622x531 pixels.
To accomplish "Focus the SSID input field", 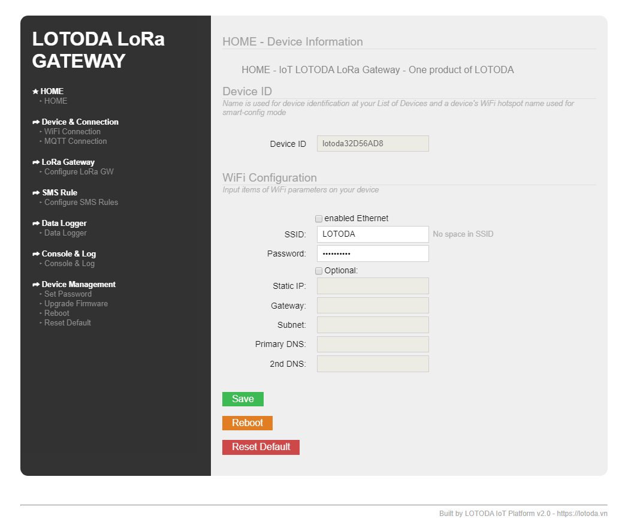I will point(372,234).
